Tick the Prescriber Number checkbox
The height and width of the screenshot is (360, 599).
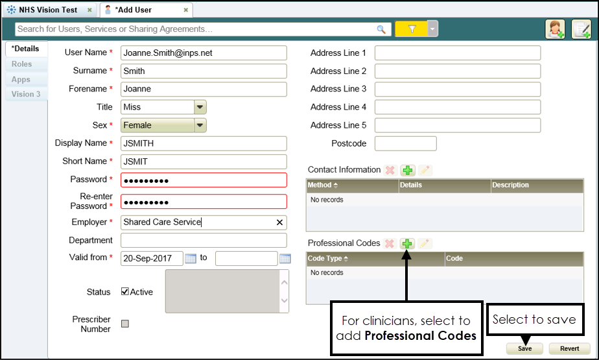coord(125,324)
